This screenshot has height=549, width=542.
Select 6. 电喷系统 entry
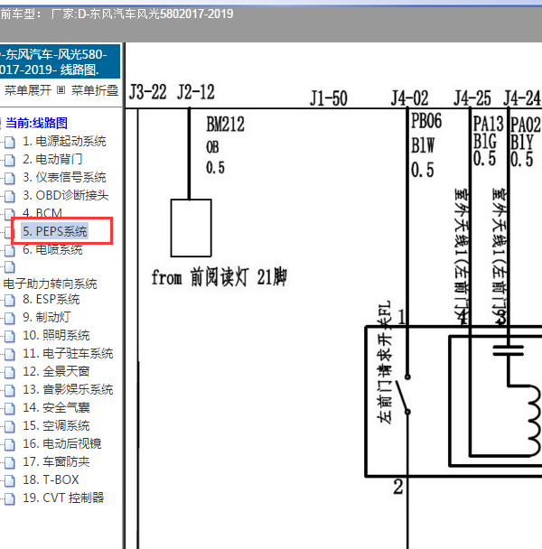pos(52,249)
